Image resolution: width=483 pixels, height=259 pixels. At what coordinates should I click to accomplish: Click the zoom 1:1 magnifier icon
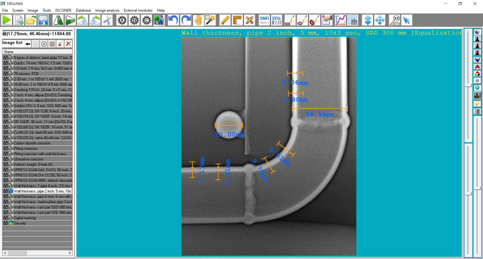[x=394, y=20]
